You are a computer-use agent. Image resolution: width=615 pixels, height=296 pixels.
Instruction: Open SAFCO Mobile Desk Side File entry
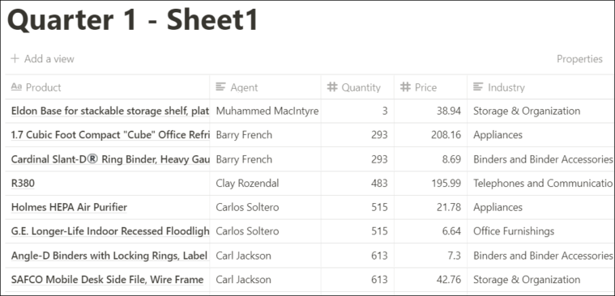pos(107,280)
